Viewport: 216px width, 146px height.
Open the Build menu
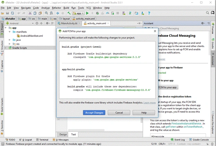click(x=66, y=8)
